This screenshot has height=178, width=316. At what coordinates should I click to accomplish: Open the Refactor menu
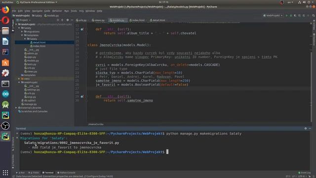(57, 11)
